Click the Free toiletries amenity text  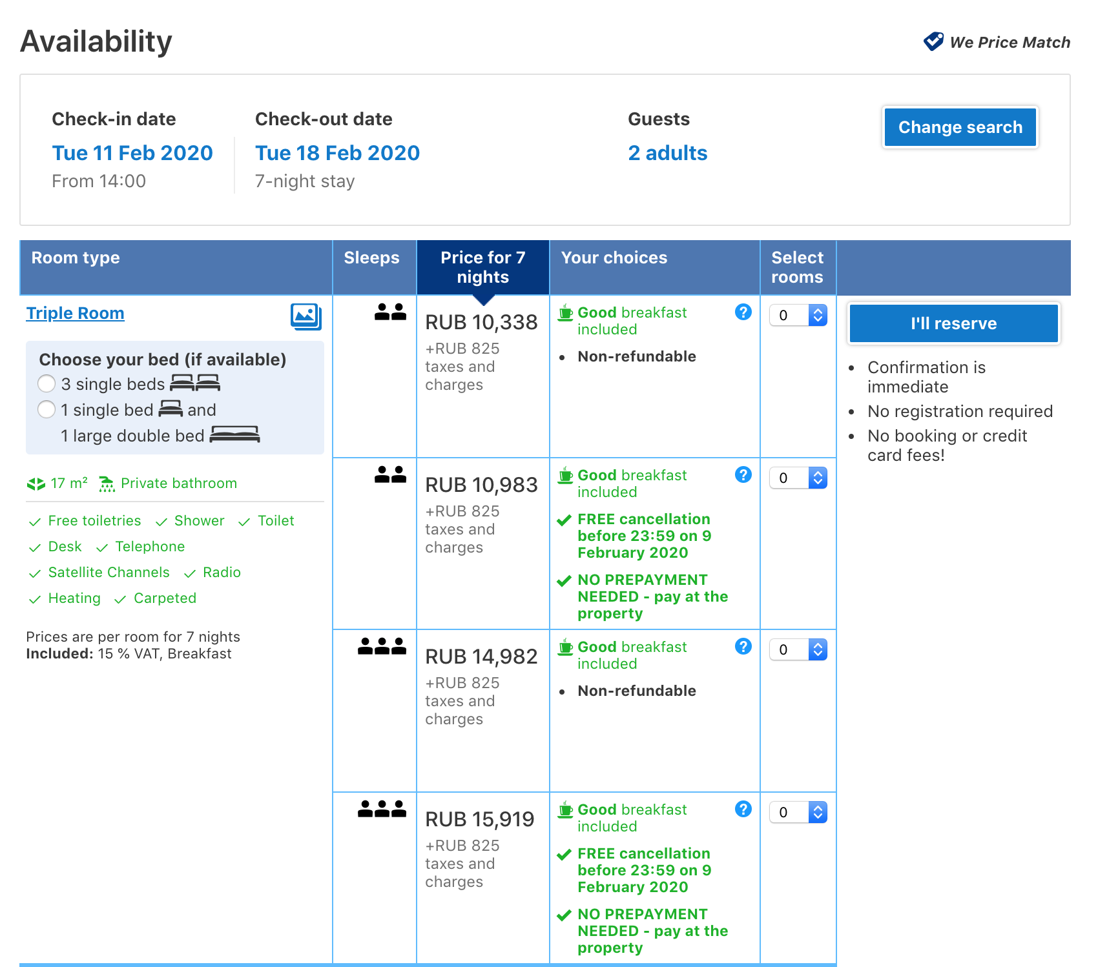94,521
